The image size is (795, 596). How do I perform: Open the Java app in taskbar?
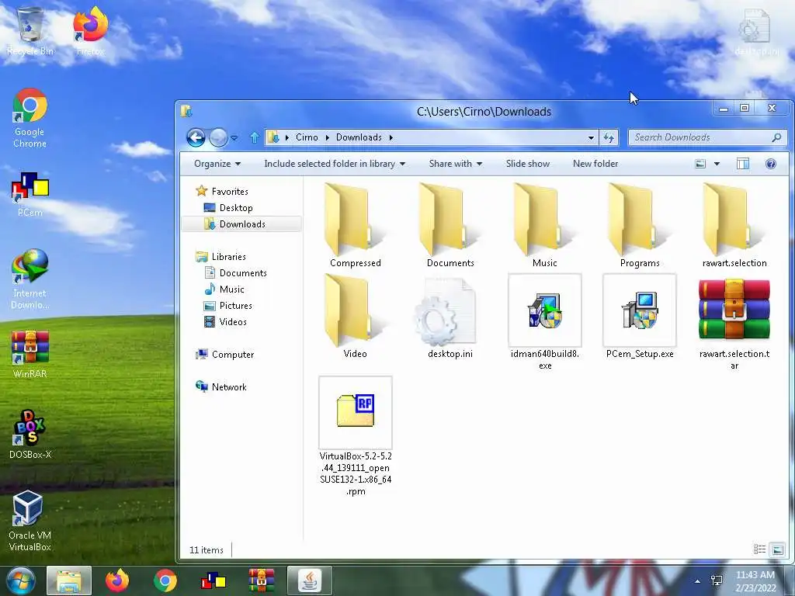tap(309, 580)
